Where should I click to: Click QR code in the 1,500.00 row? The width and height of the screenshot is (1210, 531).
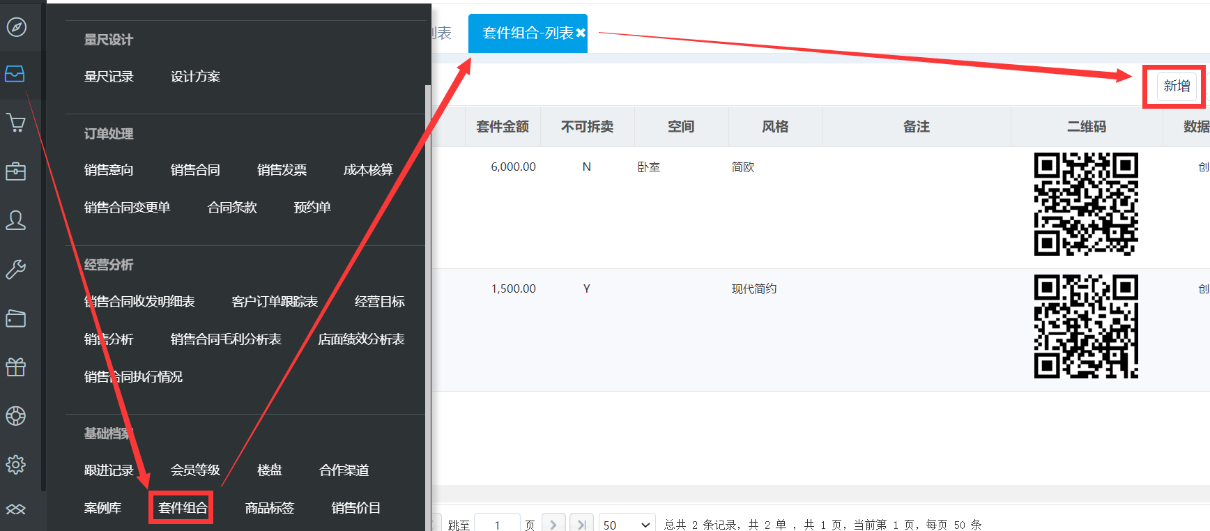click(1086, 326)
